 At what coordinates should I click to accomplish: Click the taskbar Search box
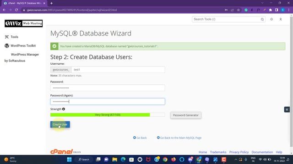pyautogui.click(x=84, y=159)
